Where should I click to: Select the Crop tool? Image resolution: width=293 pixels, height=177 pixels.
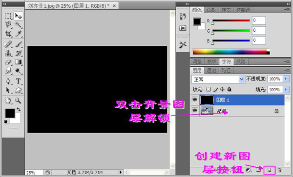pos(8,34)
